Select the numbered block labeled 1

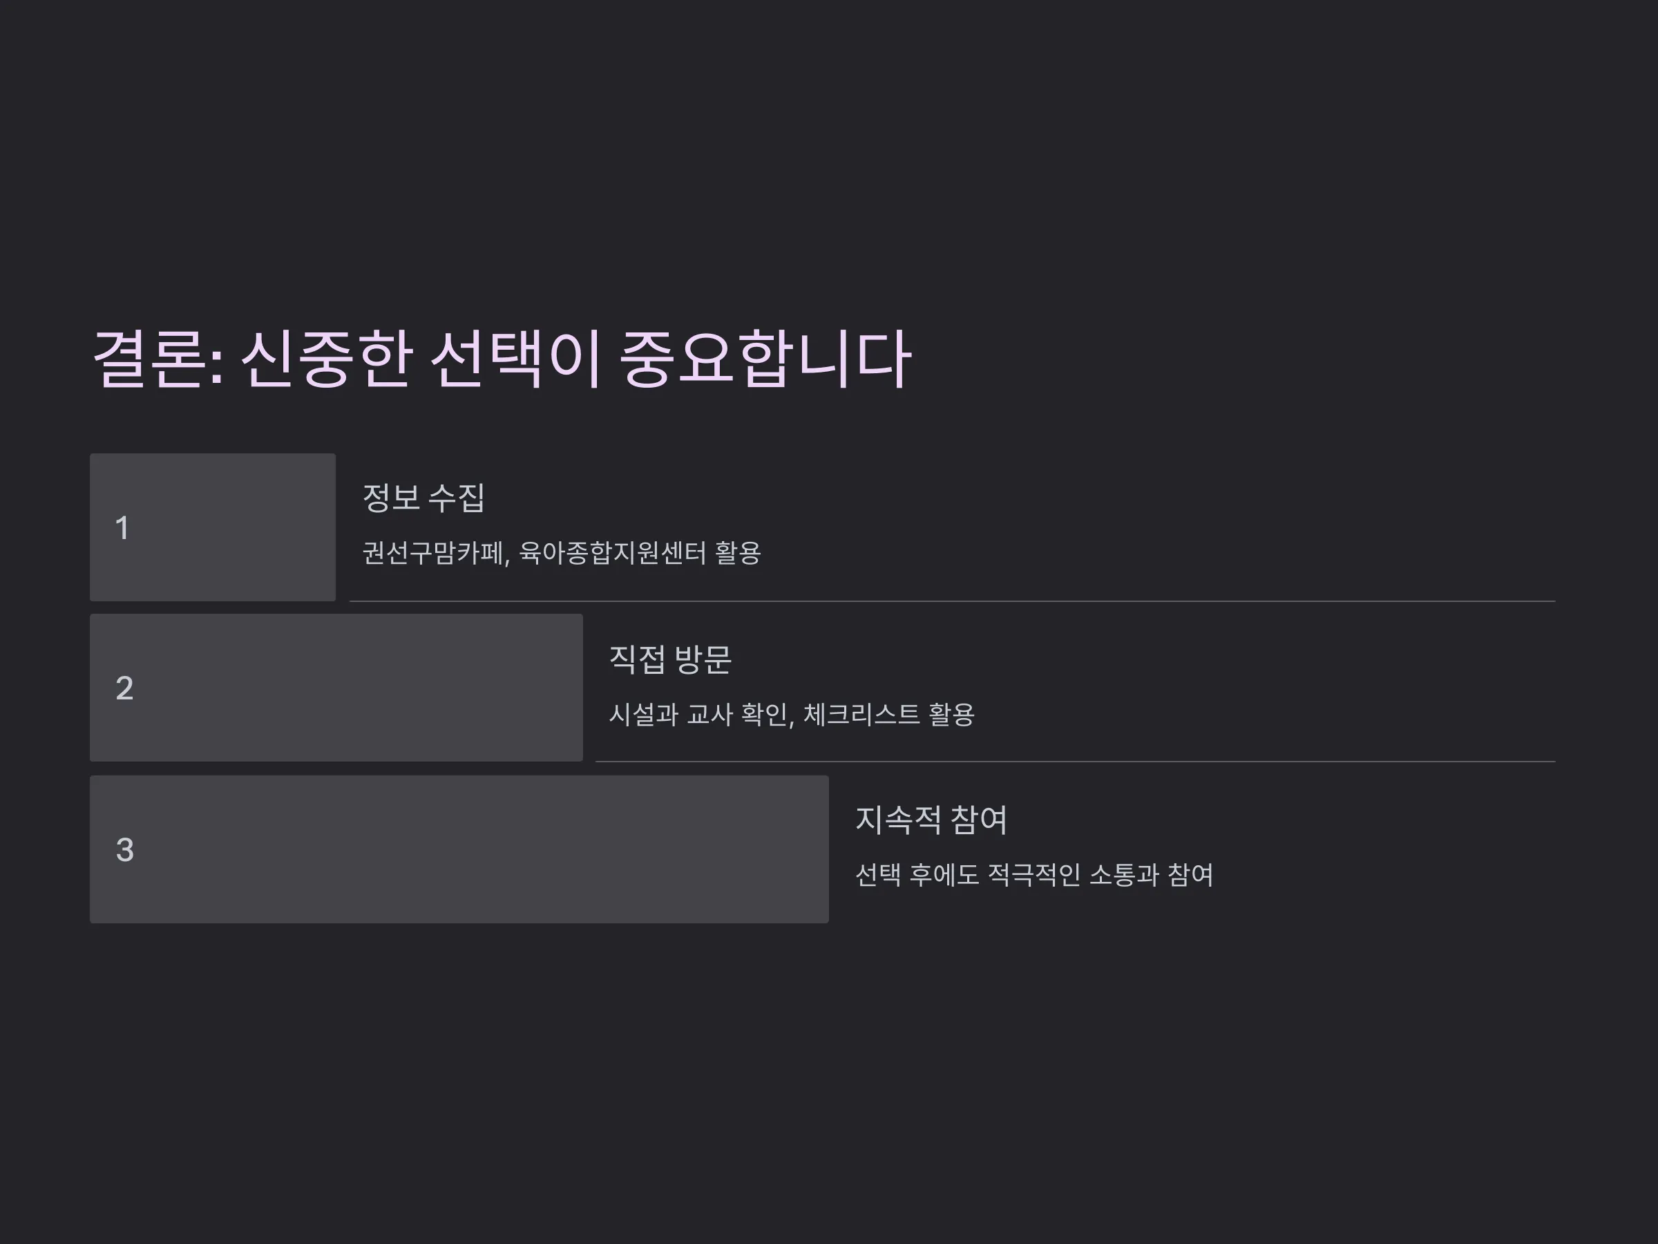click(x=213, y=527)
